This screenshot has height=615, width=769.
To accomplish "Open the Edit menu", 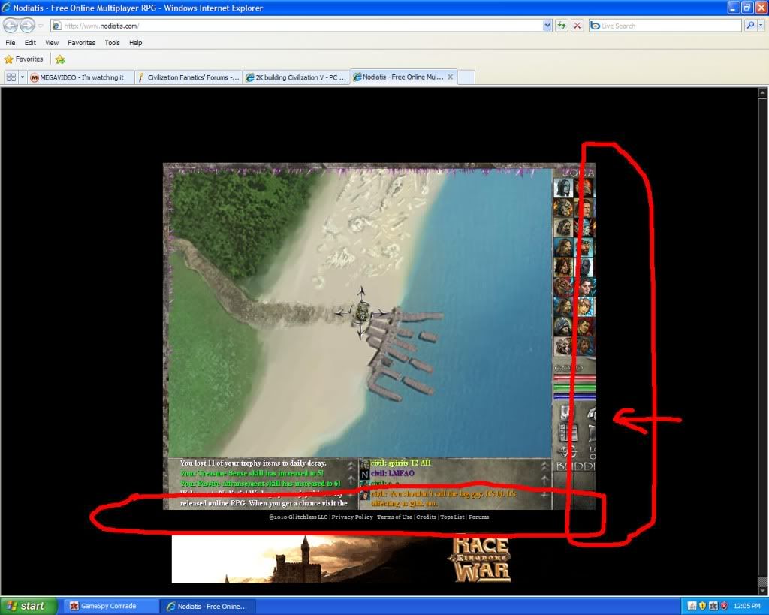I will (30, 43).
